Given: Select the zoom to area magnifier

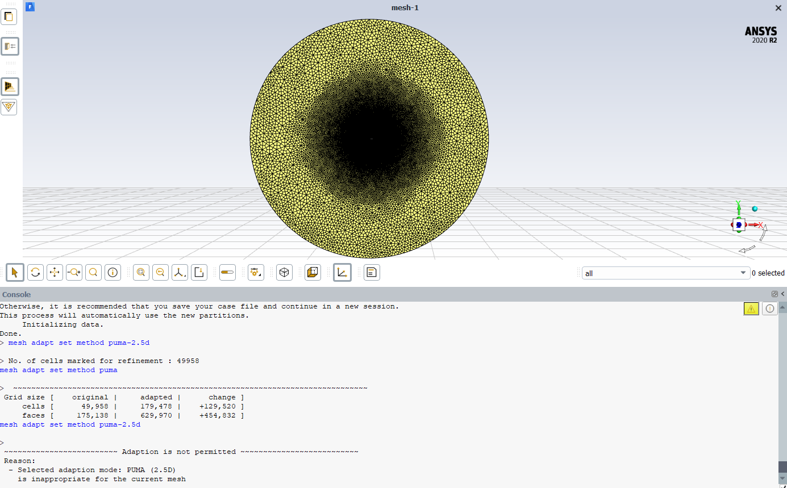Looking at the screenshot, I should click(x=93, y=273).
